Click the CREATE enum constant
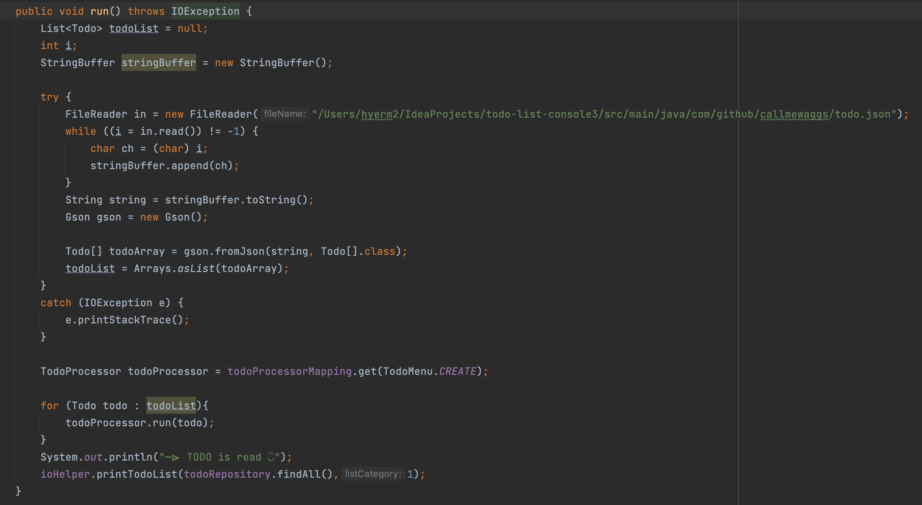 tap(457, 371)
